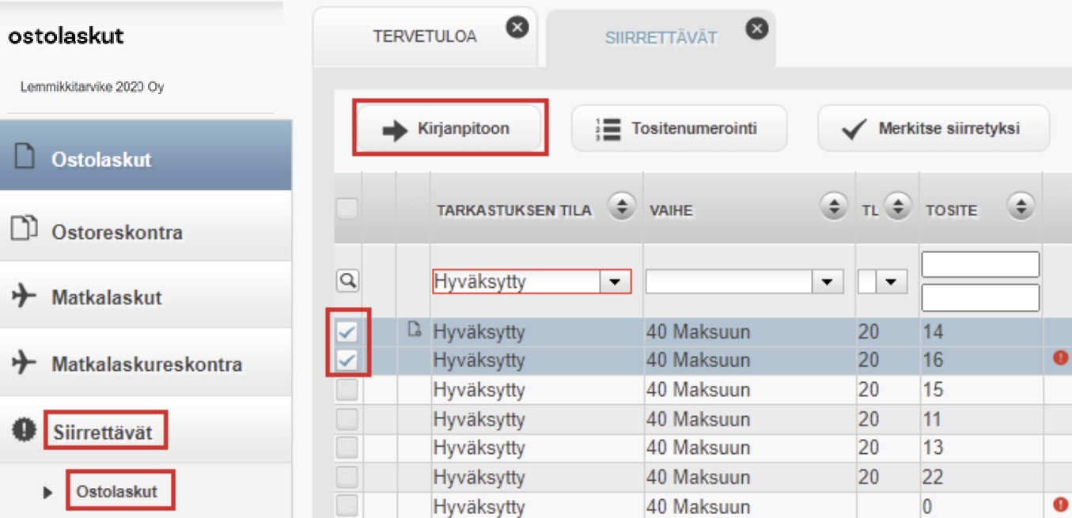
Task: Click the Tarkastuksen tila column header
Action: click(x=514, y=210)
